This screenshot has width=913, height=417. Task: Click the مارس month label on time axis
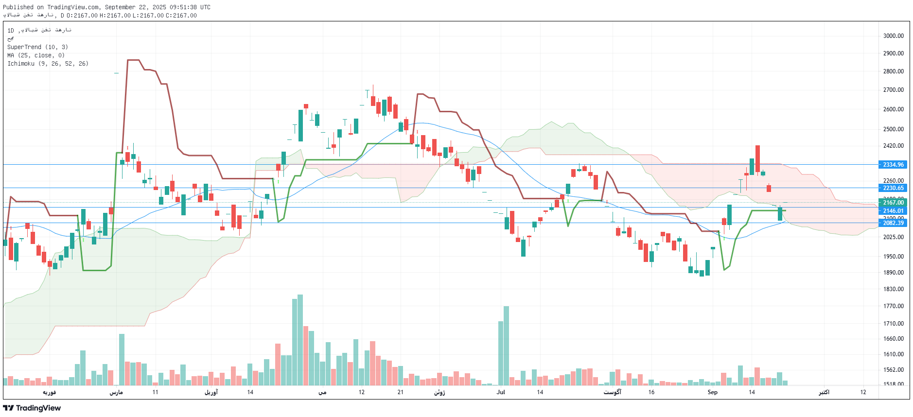(116, 392)
